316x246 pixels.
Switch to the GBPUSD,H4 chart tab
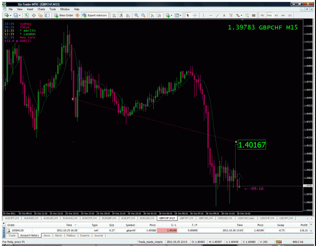(x=205, y=218)
